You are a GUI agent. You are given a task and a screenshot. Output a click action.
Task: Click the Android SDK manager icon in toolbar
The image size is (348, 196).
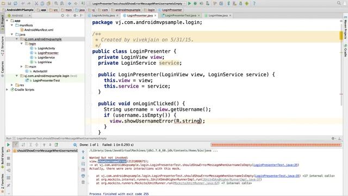point(240,3)
